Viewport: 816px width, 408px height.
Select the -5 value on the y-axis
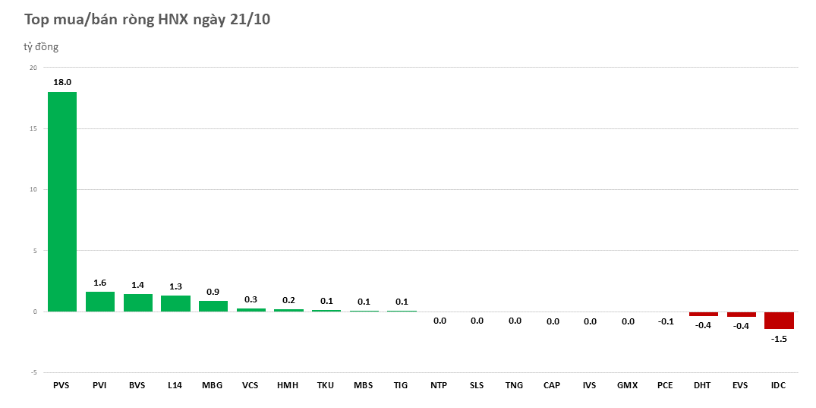pos(33,372)
